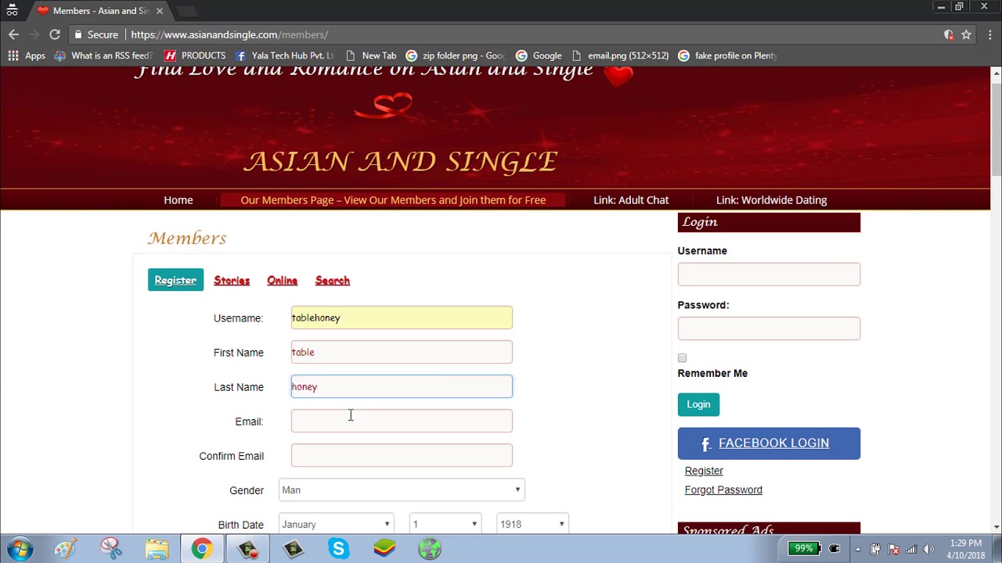The height and width of the screenshot is (563, 1002).
Task: Click the Login panel Password field
Action: 769,328
